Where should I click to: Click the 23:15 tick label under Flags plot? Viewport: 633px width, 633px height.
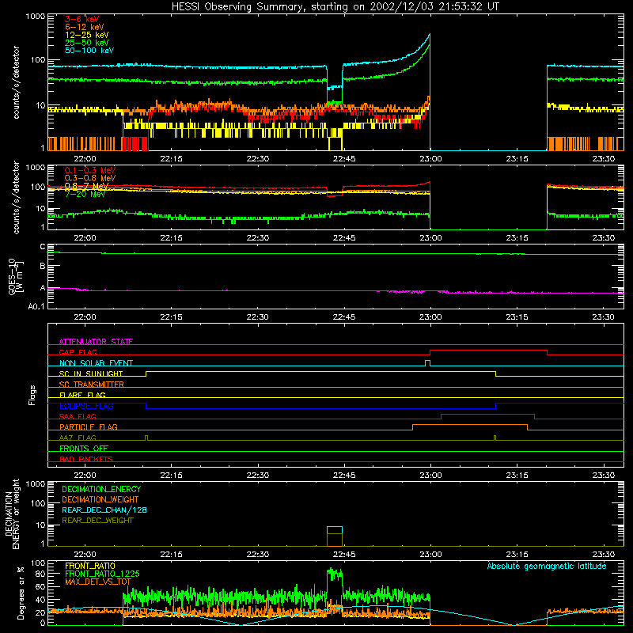point(517,476)
